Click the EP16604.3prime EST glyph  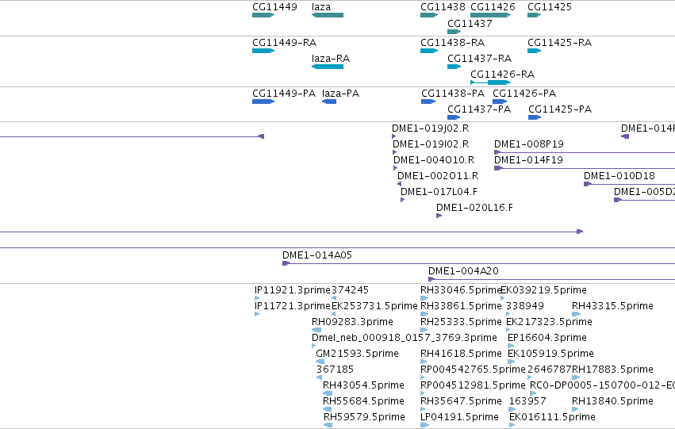point(511,346)
